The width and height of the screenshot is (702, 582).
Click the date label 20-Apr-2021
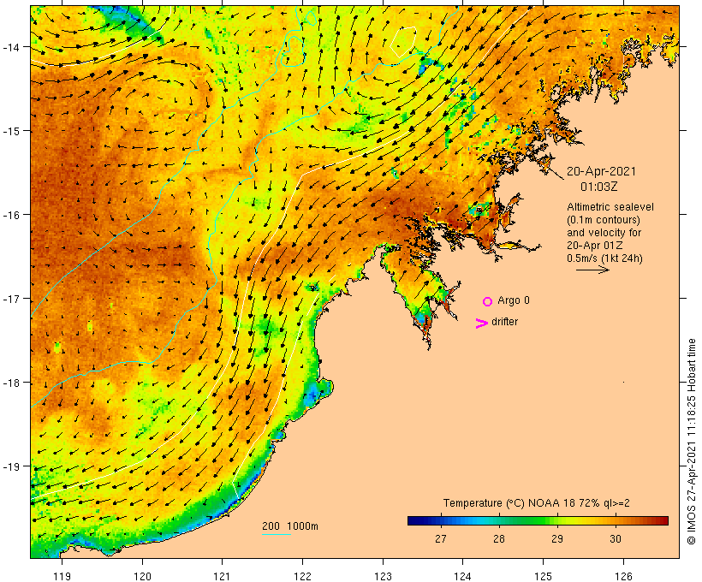click(x=601, y=171)
